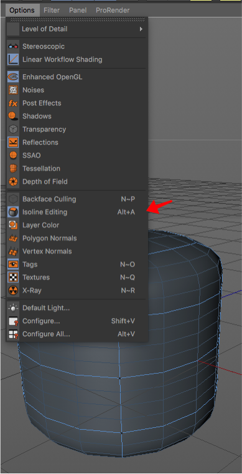Image resolution: width=242 pixels, height=474 pixels.
Task: Enable Noises in the viewport
Action: point(77,90)
